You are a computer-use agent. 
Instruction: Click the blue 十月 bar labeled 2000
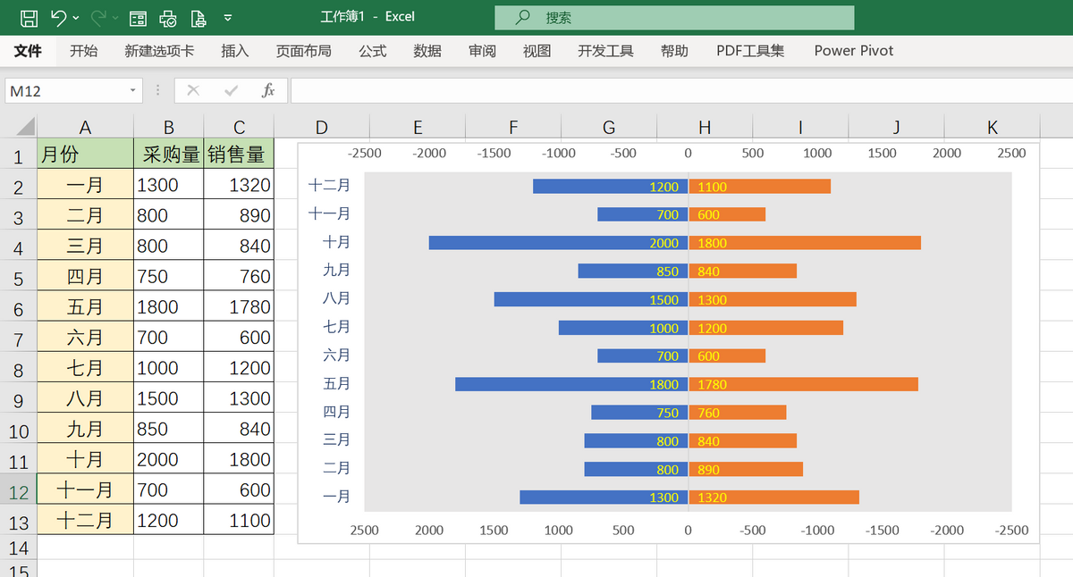[558, 243]
